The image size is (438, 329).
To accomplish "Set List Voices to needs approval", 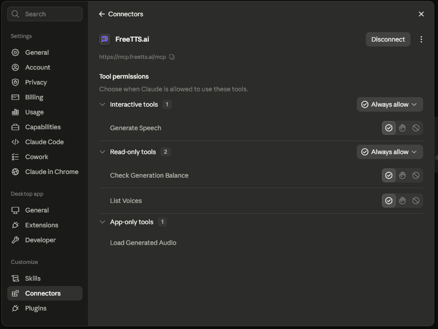I will 402,201.
